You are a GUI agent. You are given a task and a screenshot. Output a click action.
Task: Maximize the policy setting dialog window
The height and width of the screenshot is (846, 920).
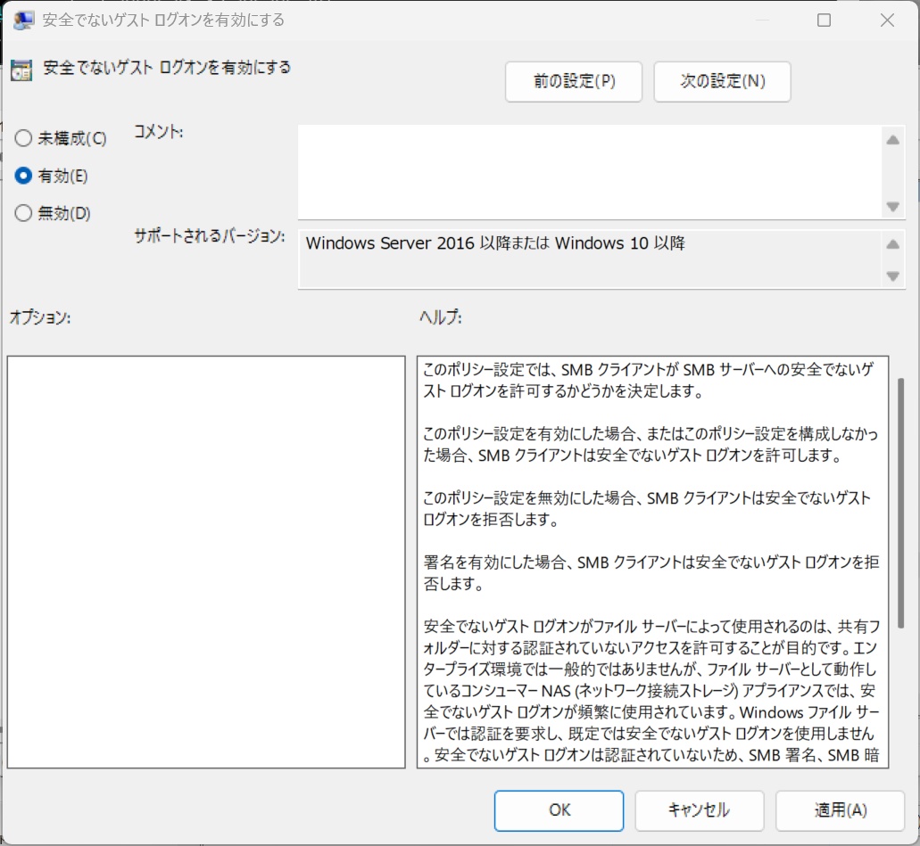coord(824,20)
